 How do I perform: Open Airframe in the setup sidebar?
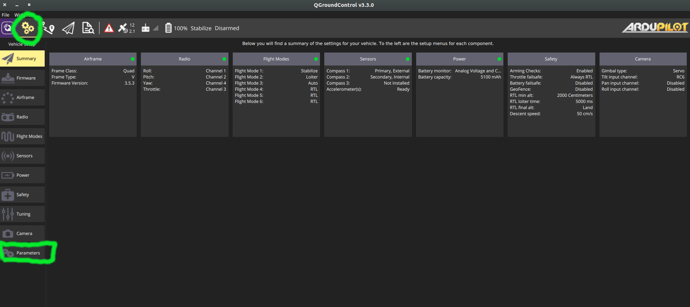coord(22,98)
